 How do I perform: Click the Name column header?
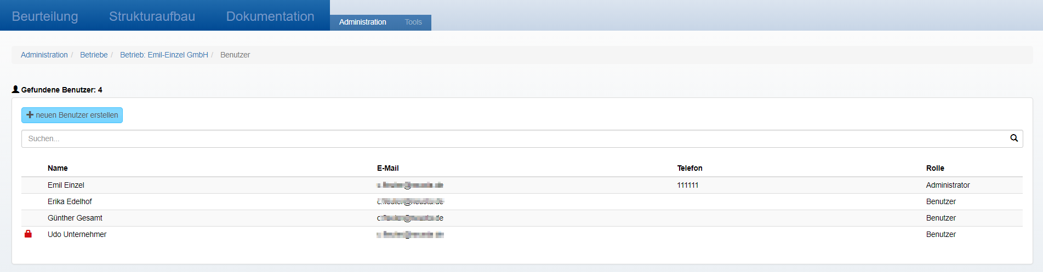[x=58, y=168]
